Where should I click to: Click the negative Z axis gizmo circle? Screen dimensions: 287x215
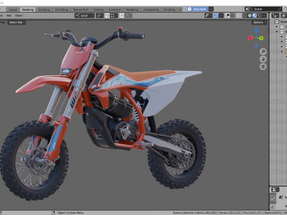coord(256,46)
